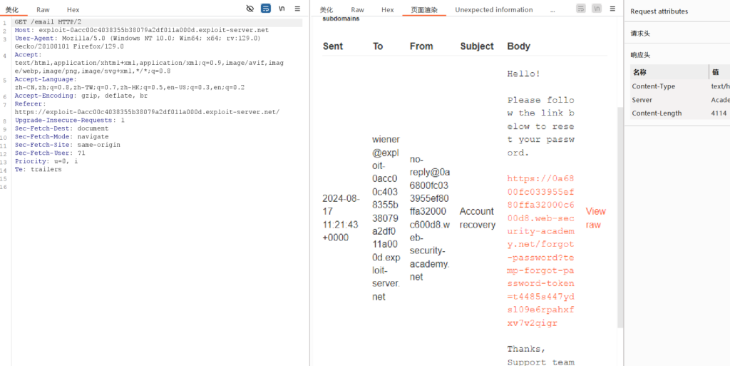730x366 pixels.
Task: Switch request view to the Raw tab
Action: (43, 10)
